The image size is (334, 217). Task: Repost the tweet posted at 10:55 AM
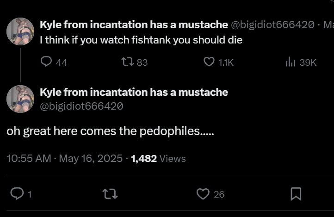[111, 194]
